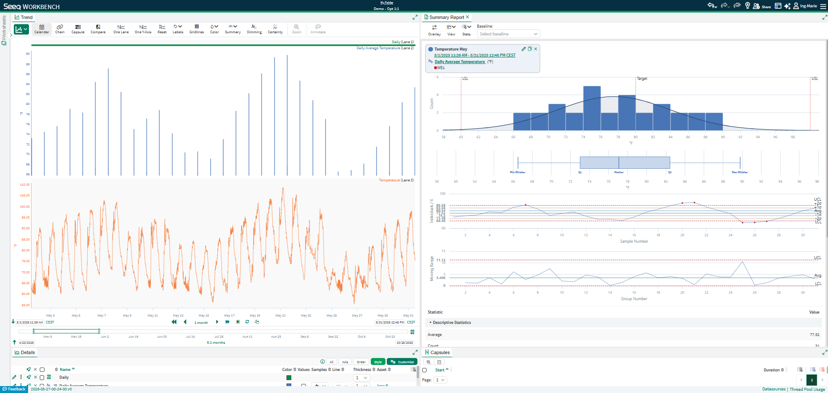Open the Daily Average Temperature signal link

[460, 62]
